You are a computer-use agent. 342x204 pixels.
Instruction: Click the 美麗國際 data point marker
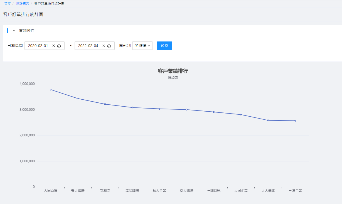click(x=132, y=107)
